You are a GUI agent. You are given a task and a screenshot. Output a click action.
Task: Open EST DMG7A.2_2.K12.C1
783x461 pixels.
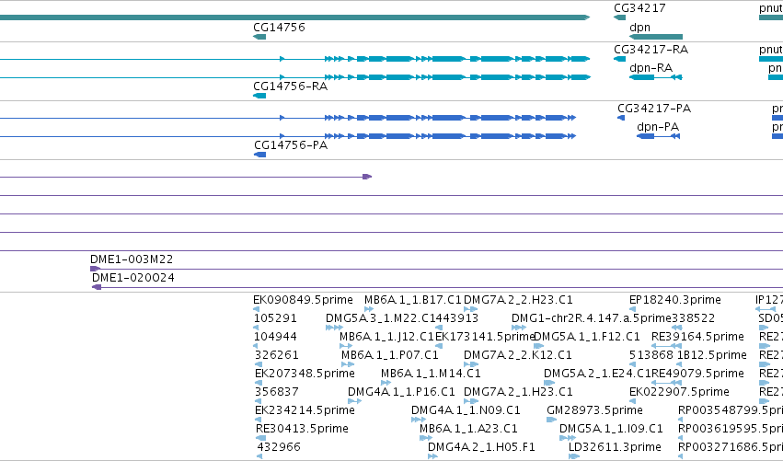point(517,355)
